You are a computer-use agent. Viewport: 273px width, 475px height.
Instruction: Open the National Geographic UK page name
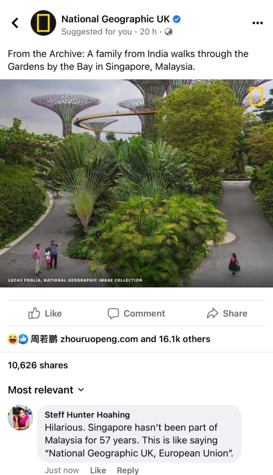tap(116, 19)
